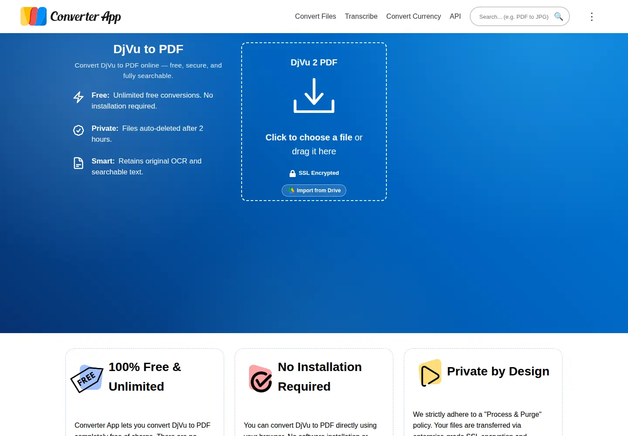Open the API menu item
The image size is (628, 436).
click(455, 17)
